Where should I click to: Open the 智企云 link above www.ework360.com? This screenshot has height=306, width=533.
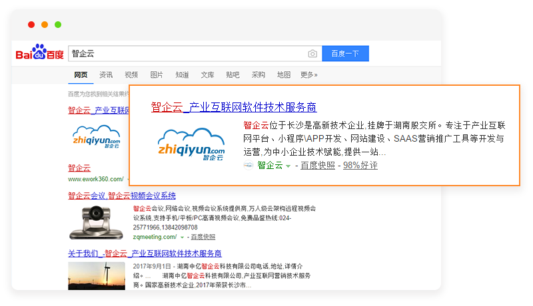tap(79, 168)
